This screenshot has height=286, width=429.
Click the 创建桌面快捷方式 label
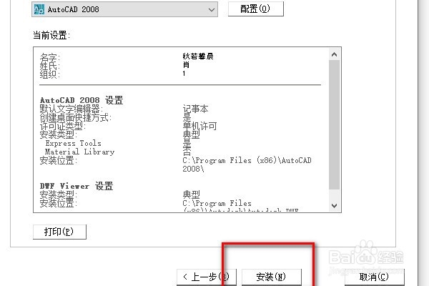click(76, 118)
